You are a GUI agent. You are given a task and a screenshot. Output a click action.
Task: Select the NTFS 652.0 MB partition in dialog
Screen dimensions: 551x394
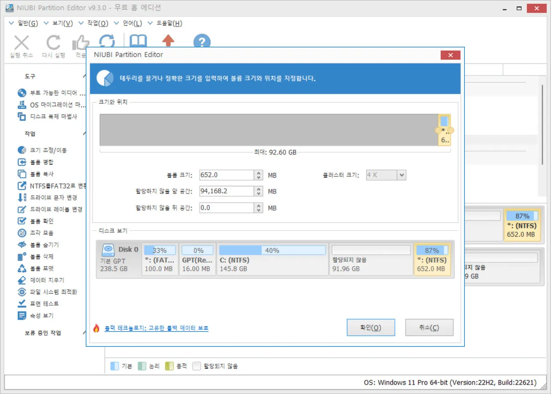coord(432,259)
